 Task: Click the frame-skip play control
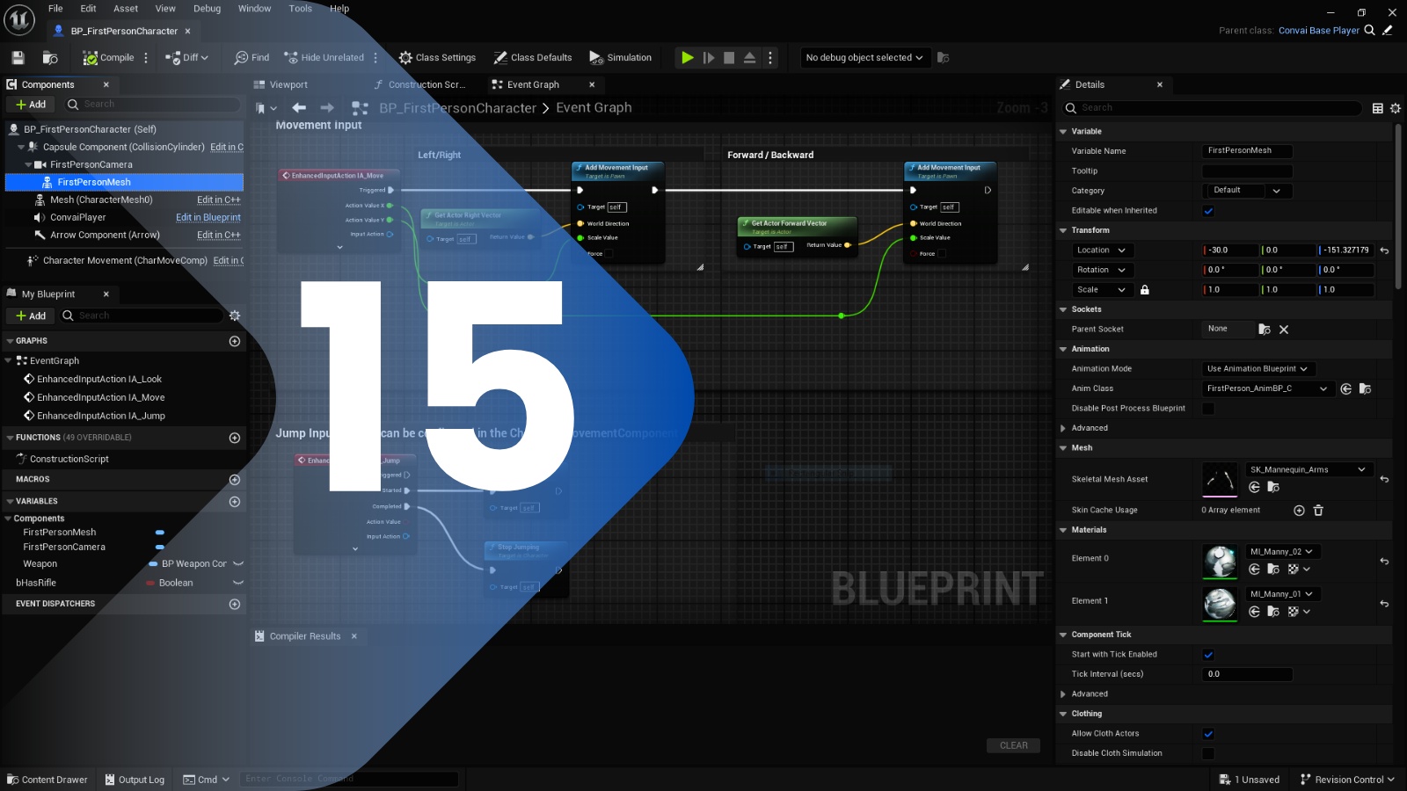coord(709,58)
